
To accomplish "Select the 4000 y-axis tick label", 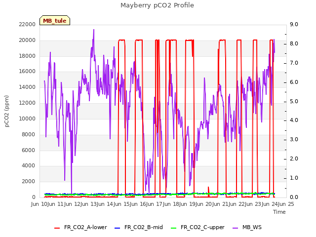I will [x=28, y=166].
